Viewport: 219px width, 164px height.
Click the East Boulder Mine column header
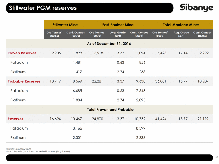pos(118,25)
